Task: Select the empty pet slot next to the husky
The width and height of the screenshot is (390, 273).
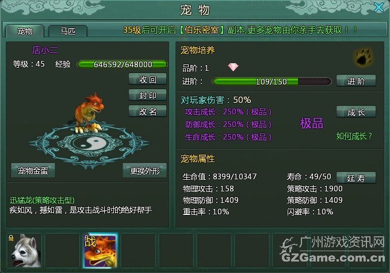Action: (62, 251)
